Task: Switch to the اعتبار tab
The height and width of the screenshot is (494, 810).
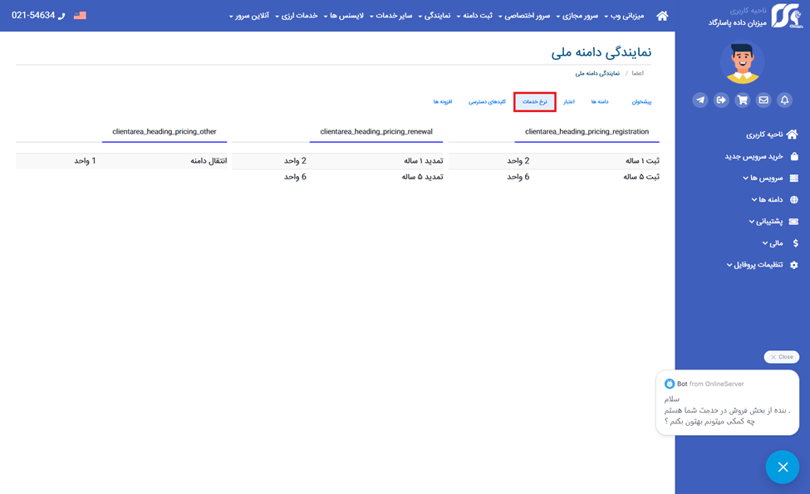Action: 569,101
